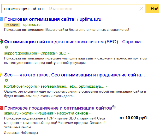Click the uptimus.ru favicon
This screenshot has width=159, height=138.
click(x=1, y=19)
